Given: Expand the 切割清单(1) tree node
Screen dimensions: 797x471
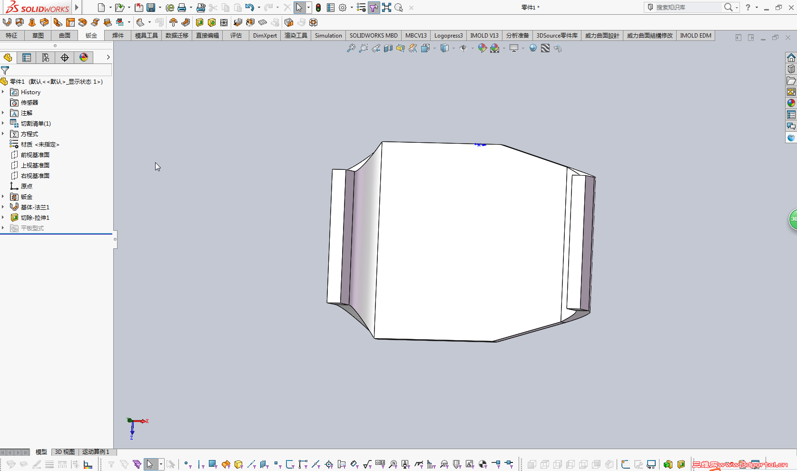Looking at the screenshot, I should [x=3, y=123].
